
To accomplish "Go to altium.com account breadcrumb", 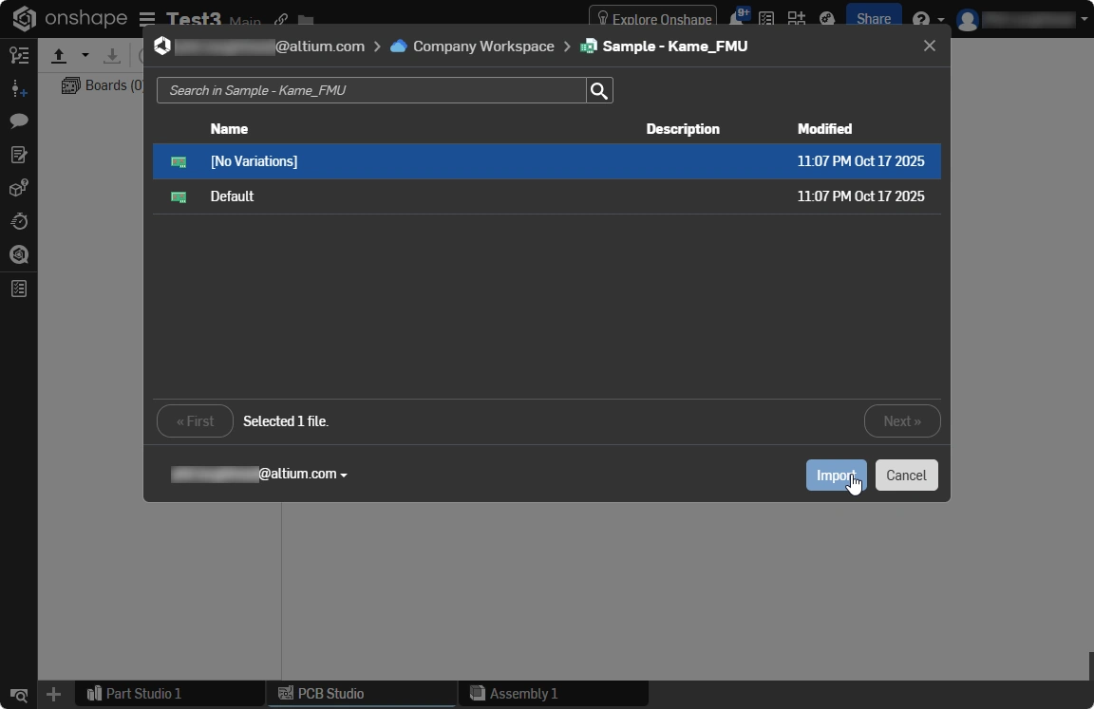I will coord(270,46).
